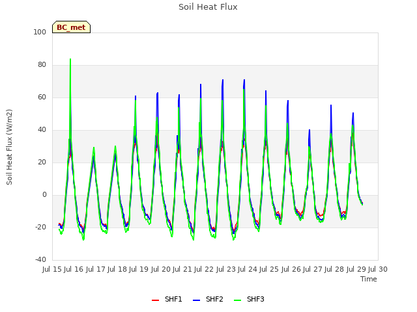Screen dimensions: 417x312
Task: Click the Jul 17 x-axis tick label
Action: (x=96, y=269)
